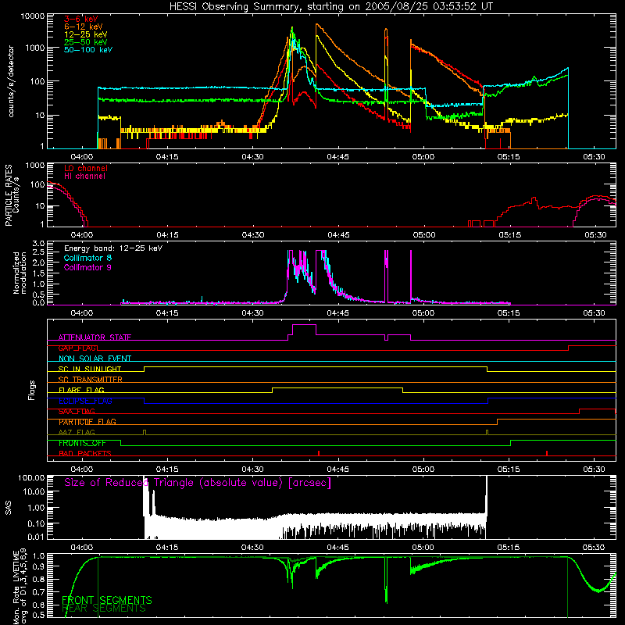Click the 100.00 tick on SAS axis
The width and height of the screenshot is (625, 625).
point(31,477)
